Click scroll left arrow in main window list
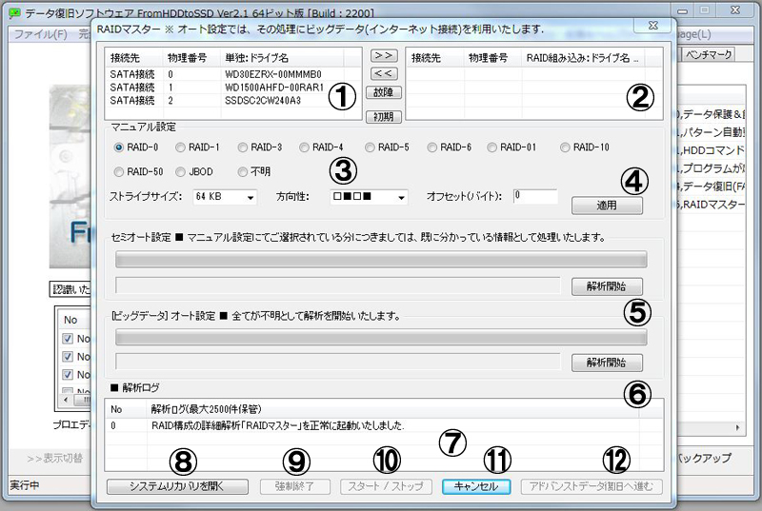The width and height of the screenshot is (762, 511). [67, 400]
